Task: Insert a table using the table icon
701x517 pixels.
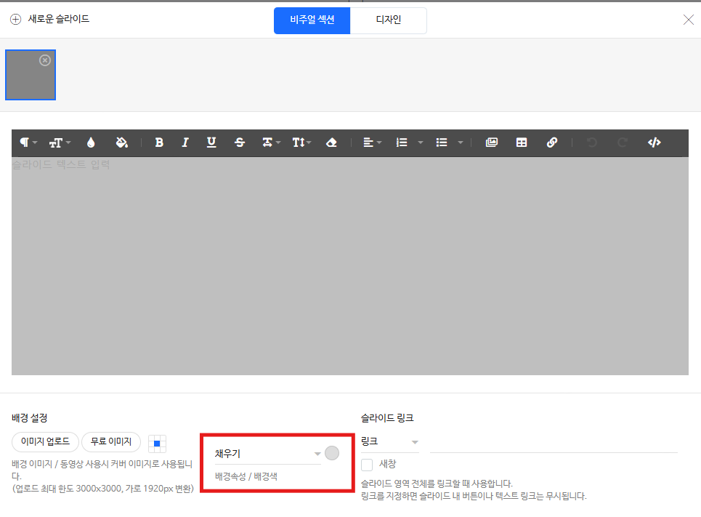Action: coord(522,143)
